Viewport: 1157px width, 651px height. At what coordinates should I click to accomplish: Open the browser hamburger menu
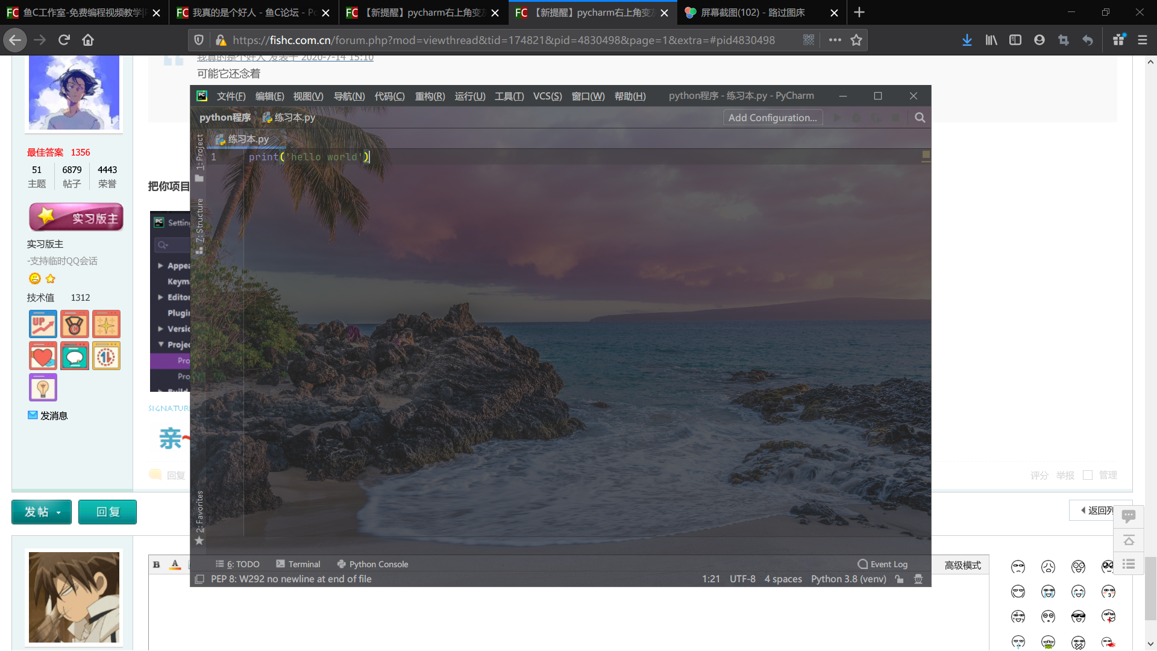[1143, 40]
